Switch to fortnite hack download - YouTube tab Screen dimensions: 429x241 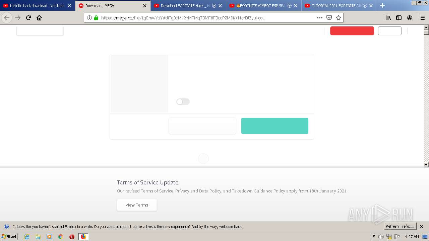pyautogui.click(x=37, y=6)
